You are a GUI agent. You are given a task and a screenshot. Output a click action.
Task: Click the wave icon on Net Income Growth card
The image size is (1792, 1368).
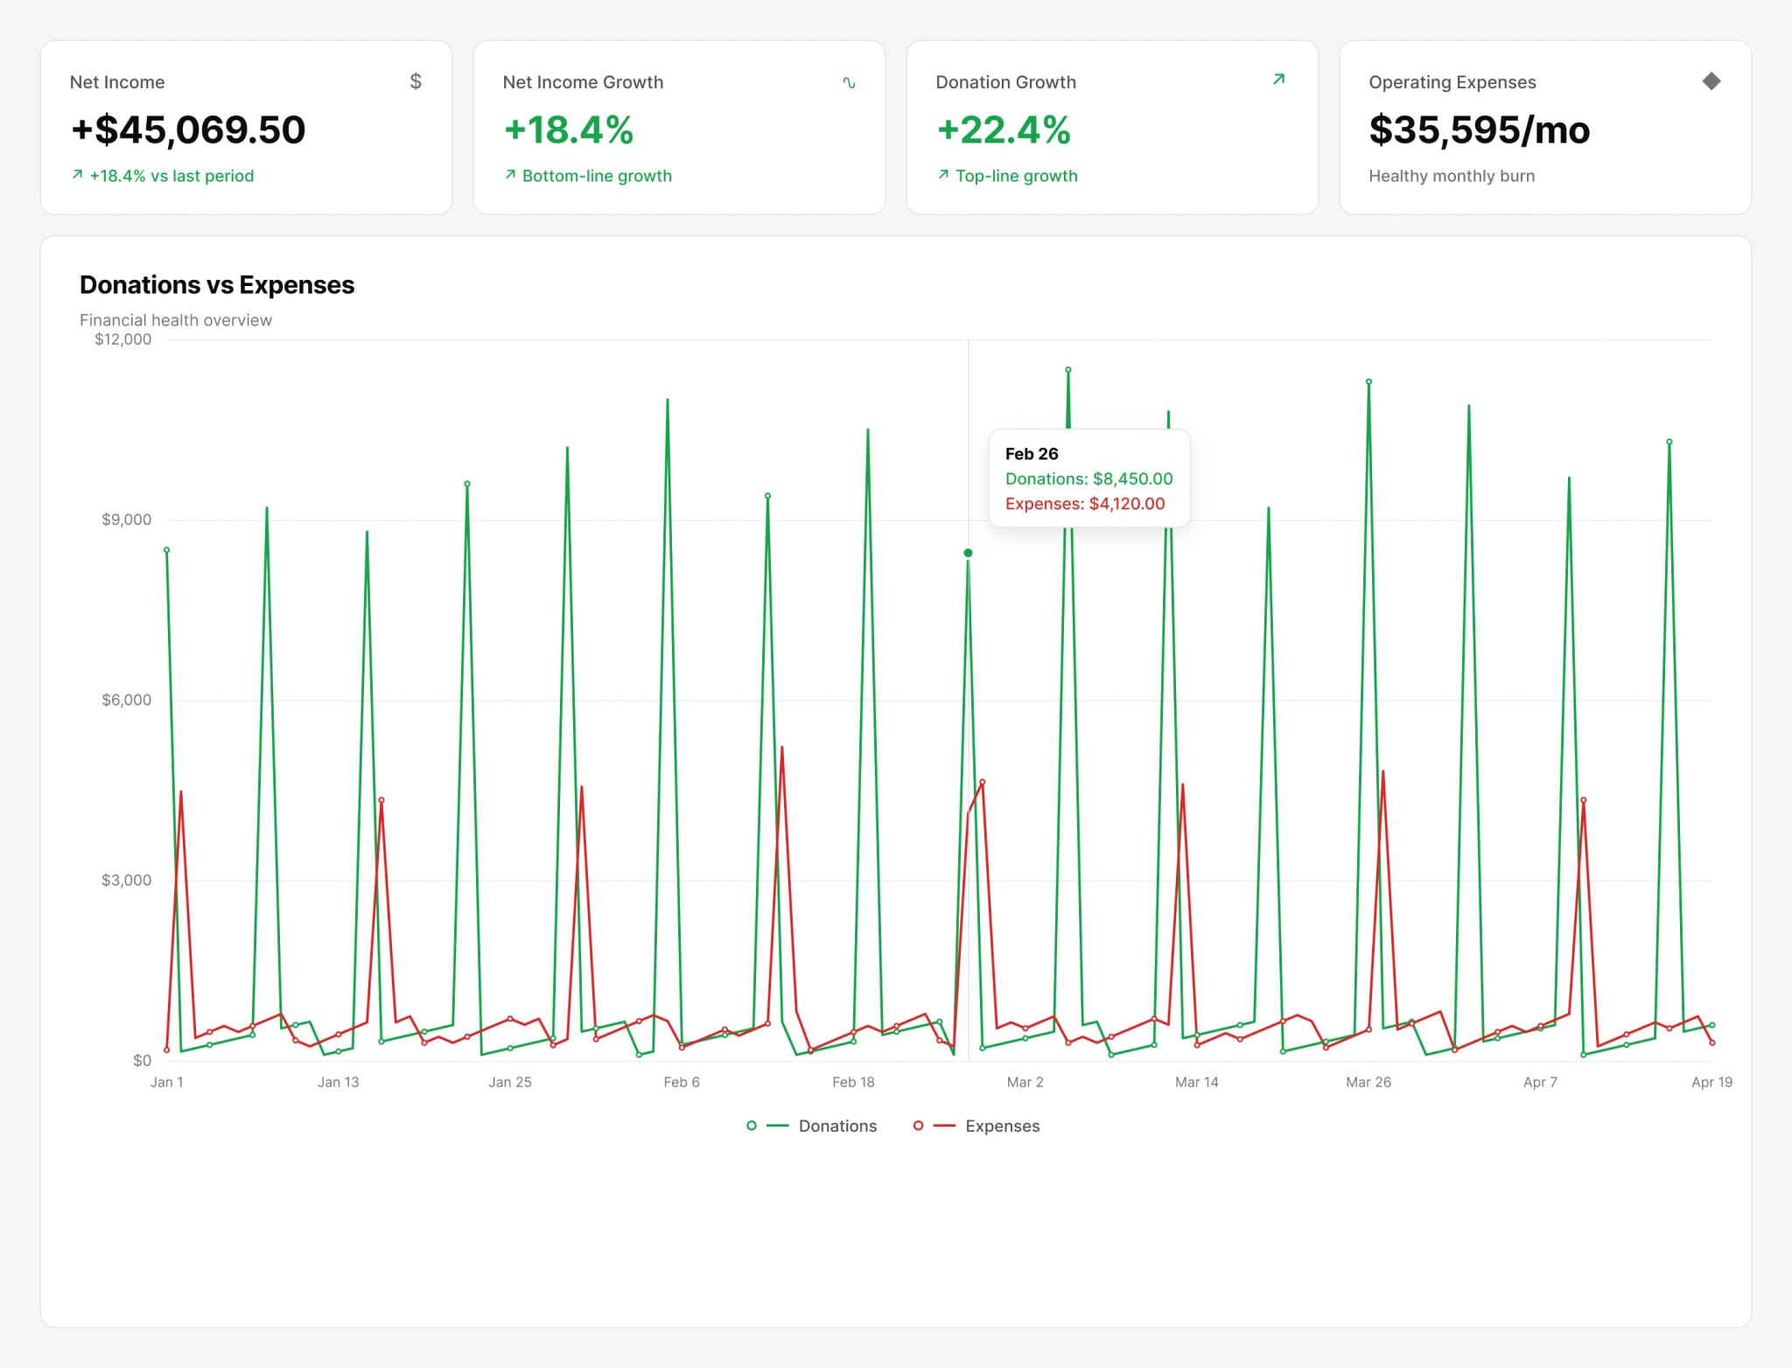pos(849,82)
